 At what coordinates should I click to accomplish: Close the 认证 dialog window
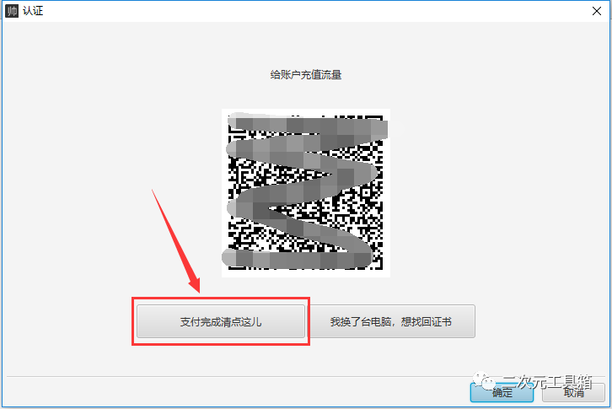(596, 11)
